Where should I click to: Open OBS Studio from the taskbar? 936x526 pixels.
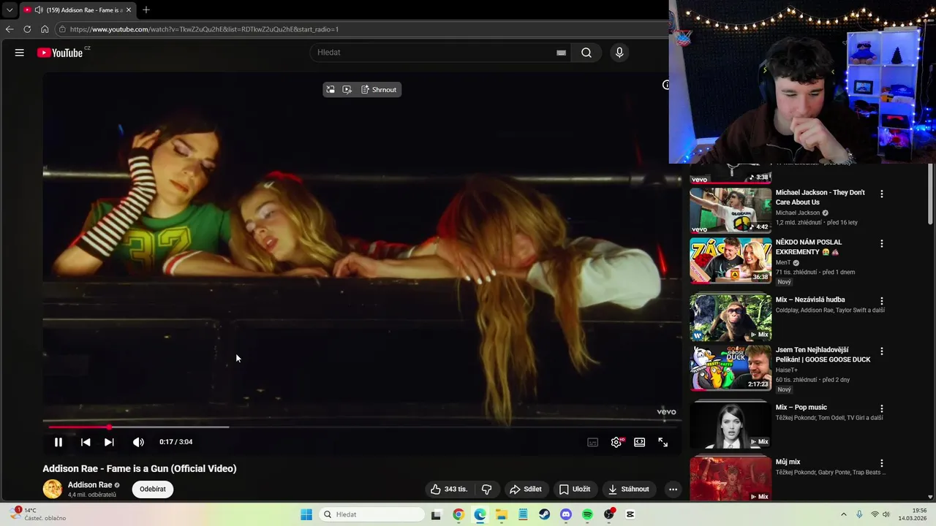coord(608,514)
